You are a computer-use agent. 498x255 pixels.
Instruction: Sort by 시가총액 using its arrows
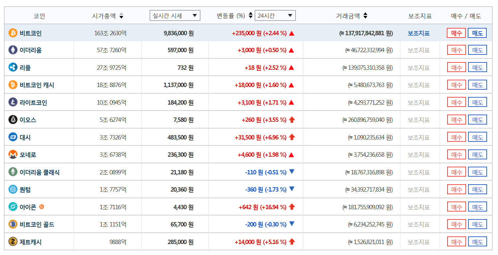pos(121,15)
